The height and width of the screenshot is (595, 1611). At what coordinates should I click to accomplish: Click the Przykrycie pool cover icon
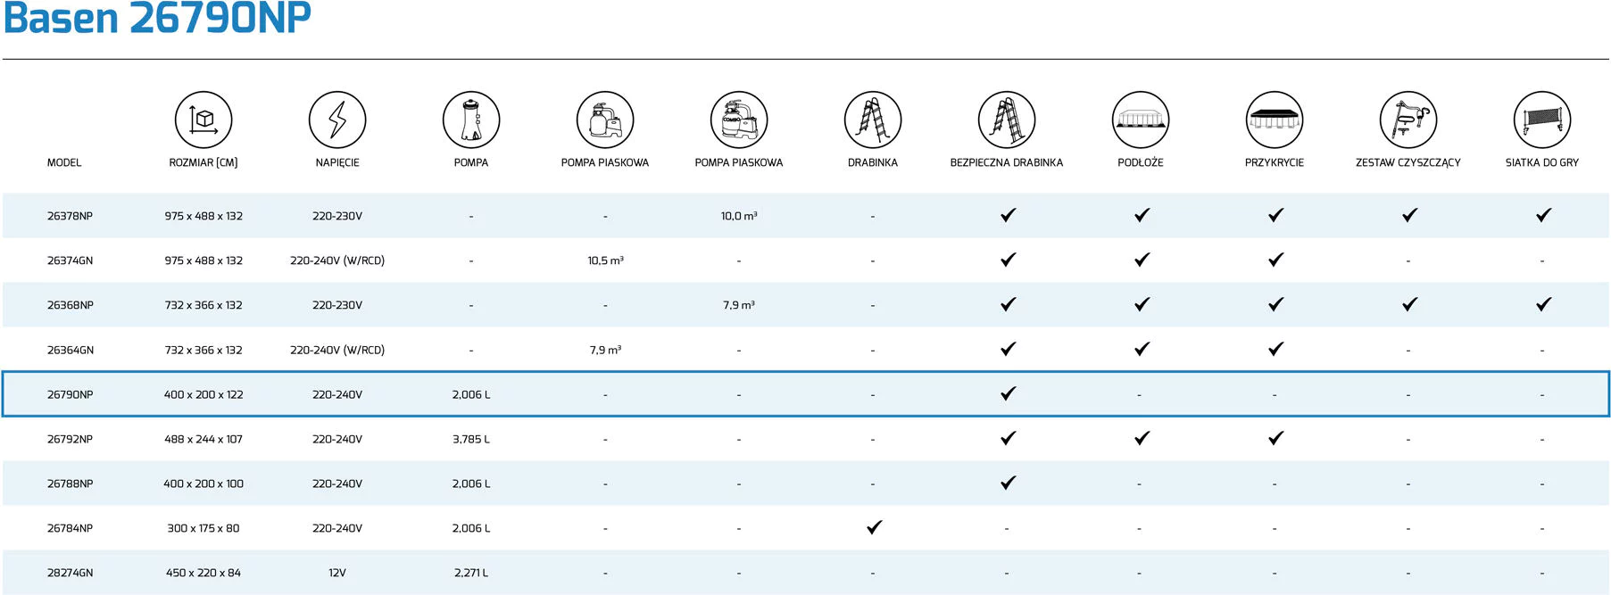[1275, 120]
